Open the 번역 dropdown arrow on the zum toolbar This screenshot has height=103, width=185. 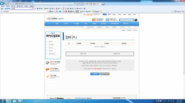(62, 9)
